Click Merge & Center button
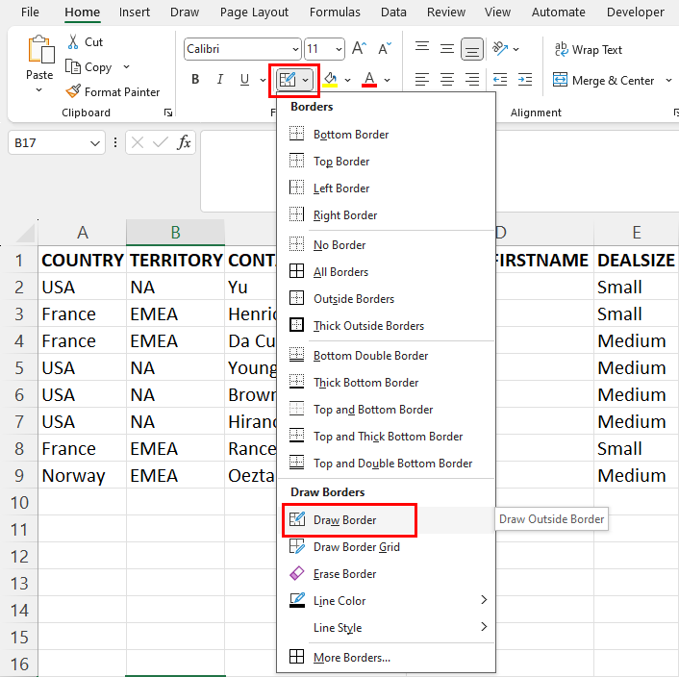The height and width of the screenshot is (677, 679). point(603,81)
